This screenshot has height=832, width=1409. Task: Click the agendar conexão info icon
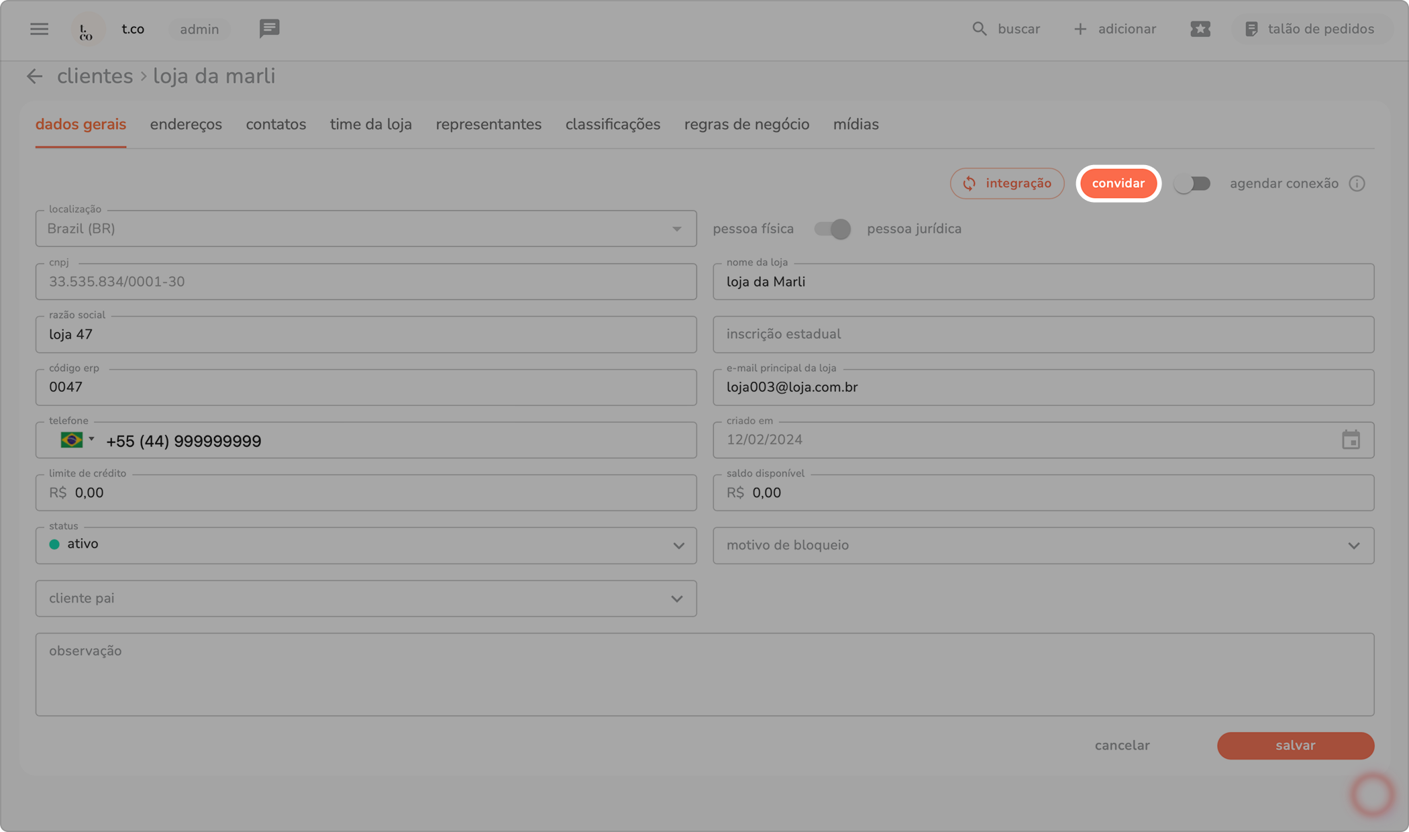coord(1357,183)
